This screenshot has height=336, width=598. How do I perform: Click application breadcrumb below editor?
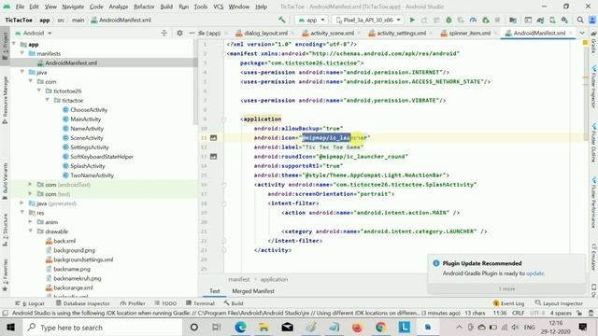274,279
